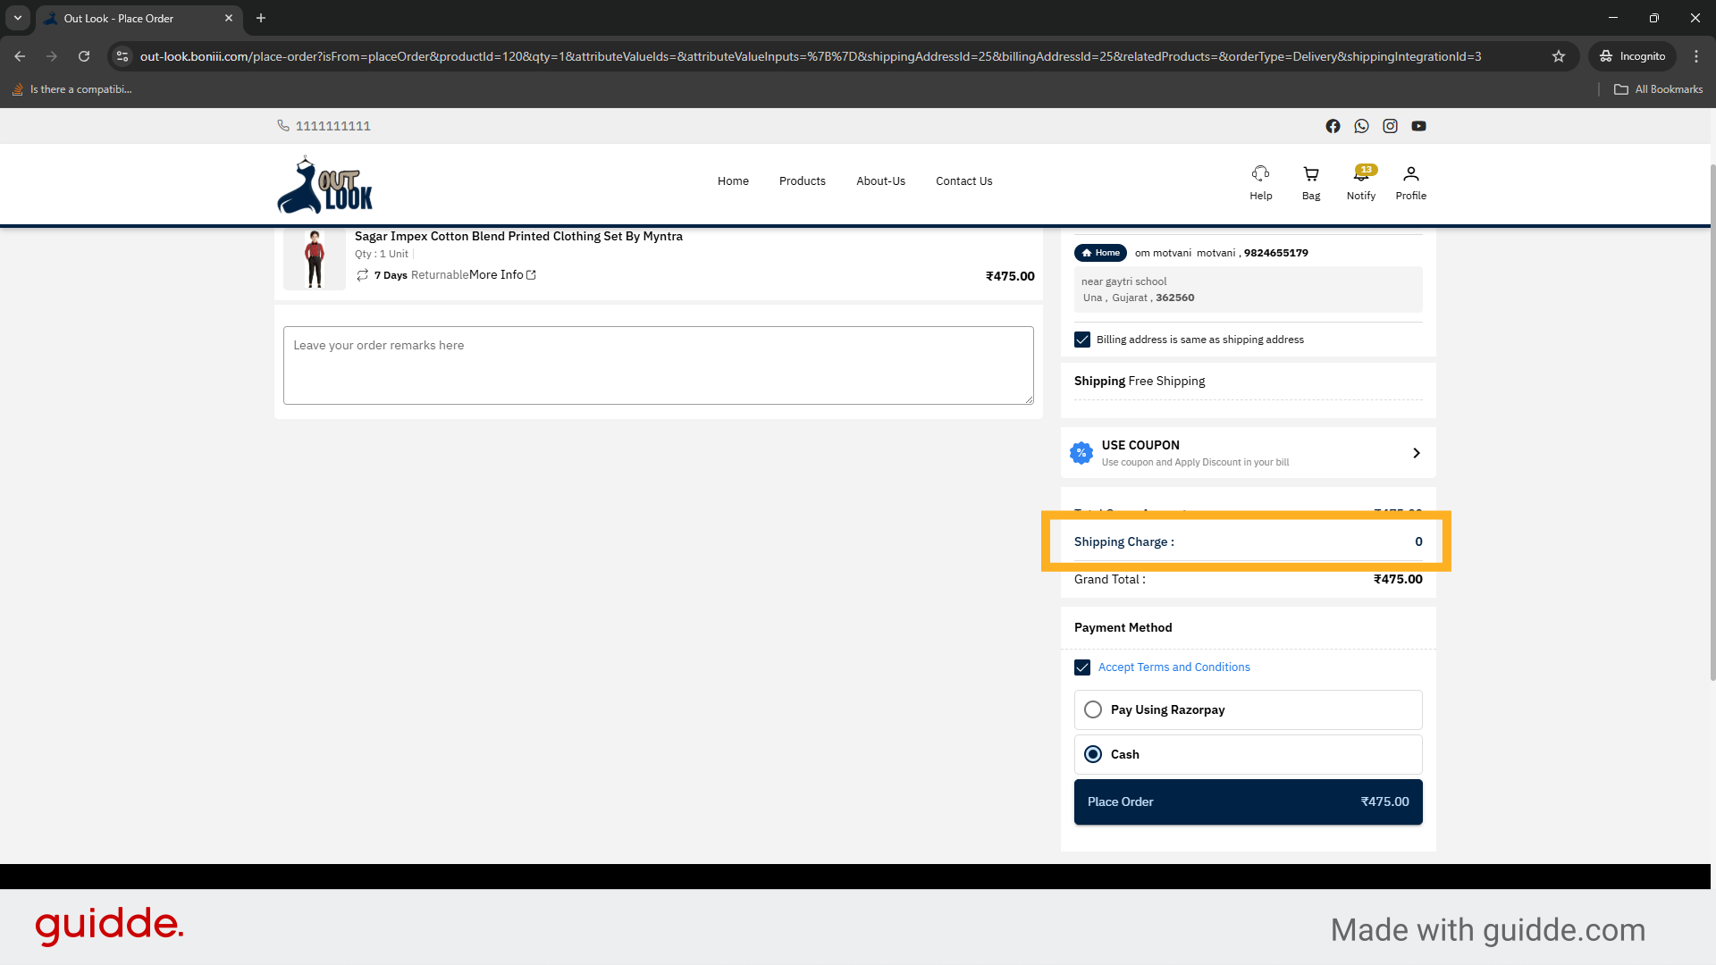Uncheck billing same as shipping address

tap(1082, 340)
